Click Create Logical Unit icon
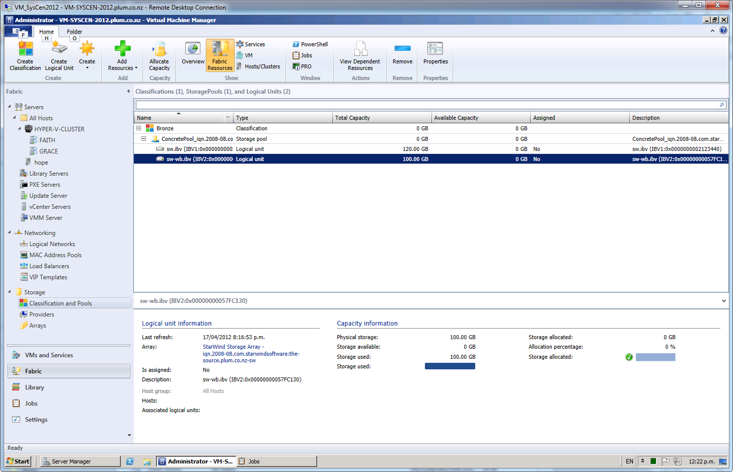This screenshot has width=733, height=472. 59,56
